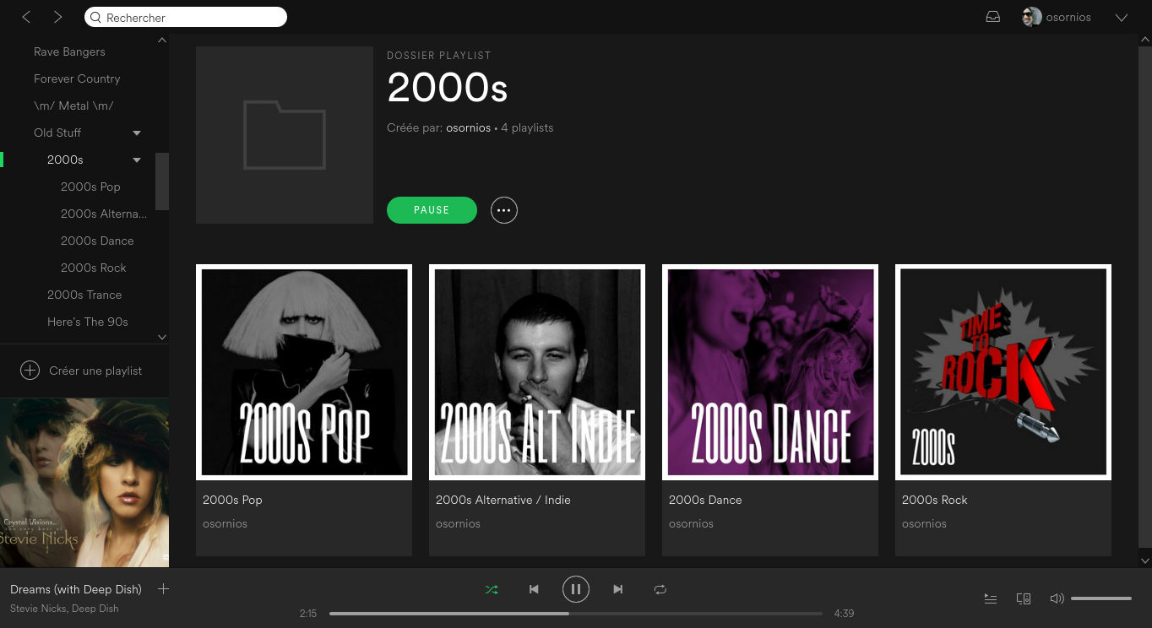Click osornios under 2000s Rock card
Screen dimensions: 1152x628
coord(924,523)
